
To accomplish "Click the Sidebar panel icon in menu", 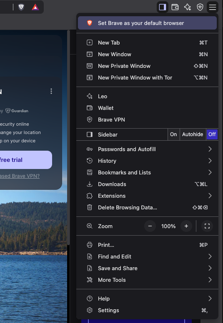I will (x=90, y=134).
